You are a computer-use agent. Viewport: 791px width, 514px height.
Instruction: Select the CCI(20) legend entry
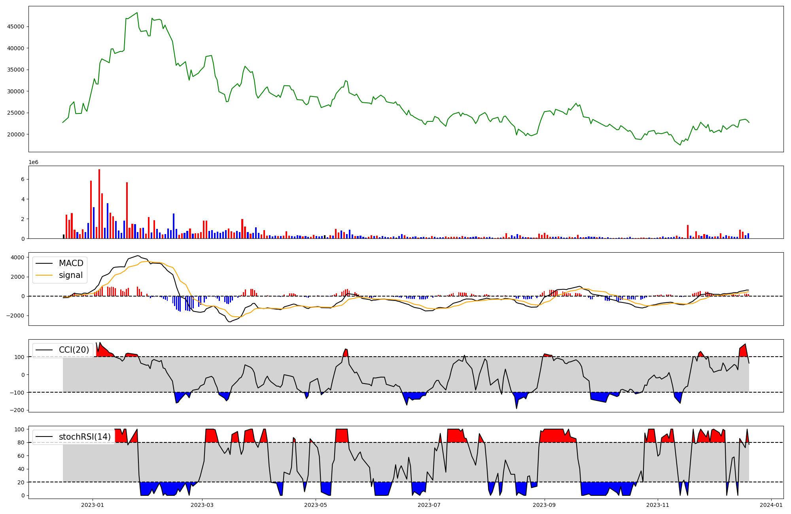tap(74, 350)
